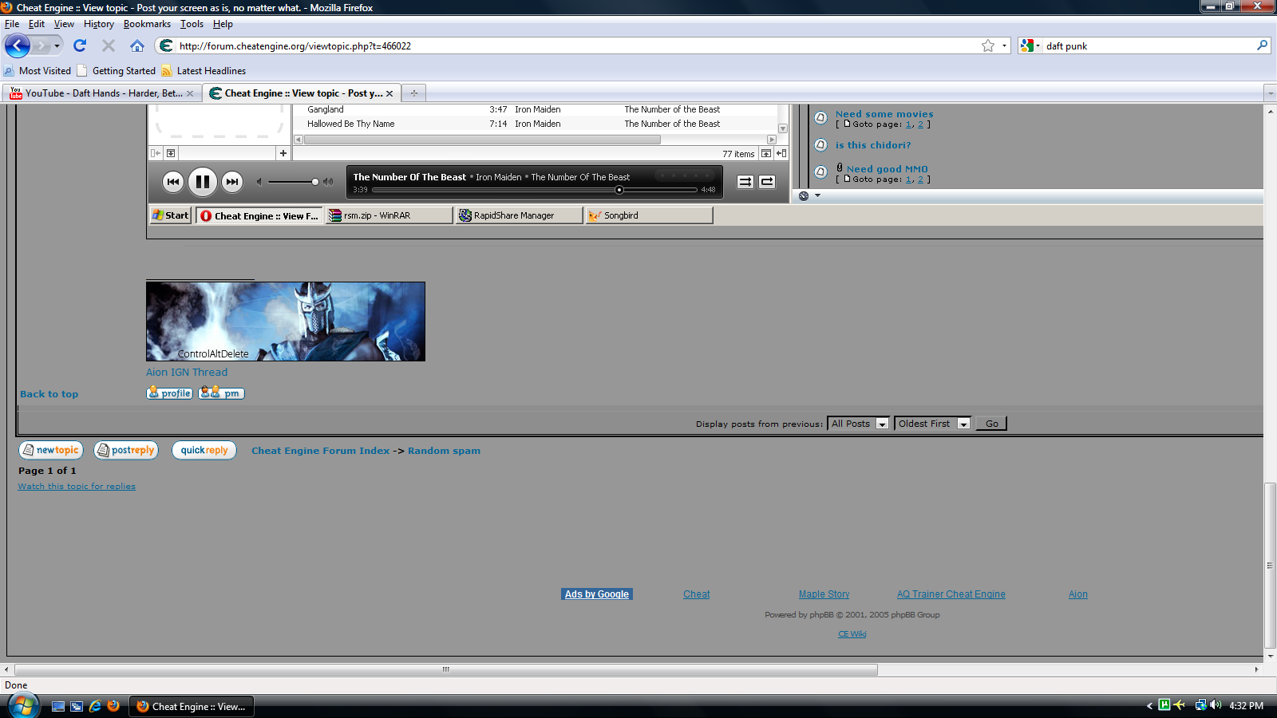Click the newtopic button
This screenshot has width=1277, height=718.
(51, 450)
